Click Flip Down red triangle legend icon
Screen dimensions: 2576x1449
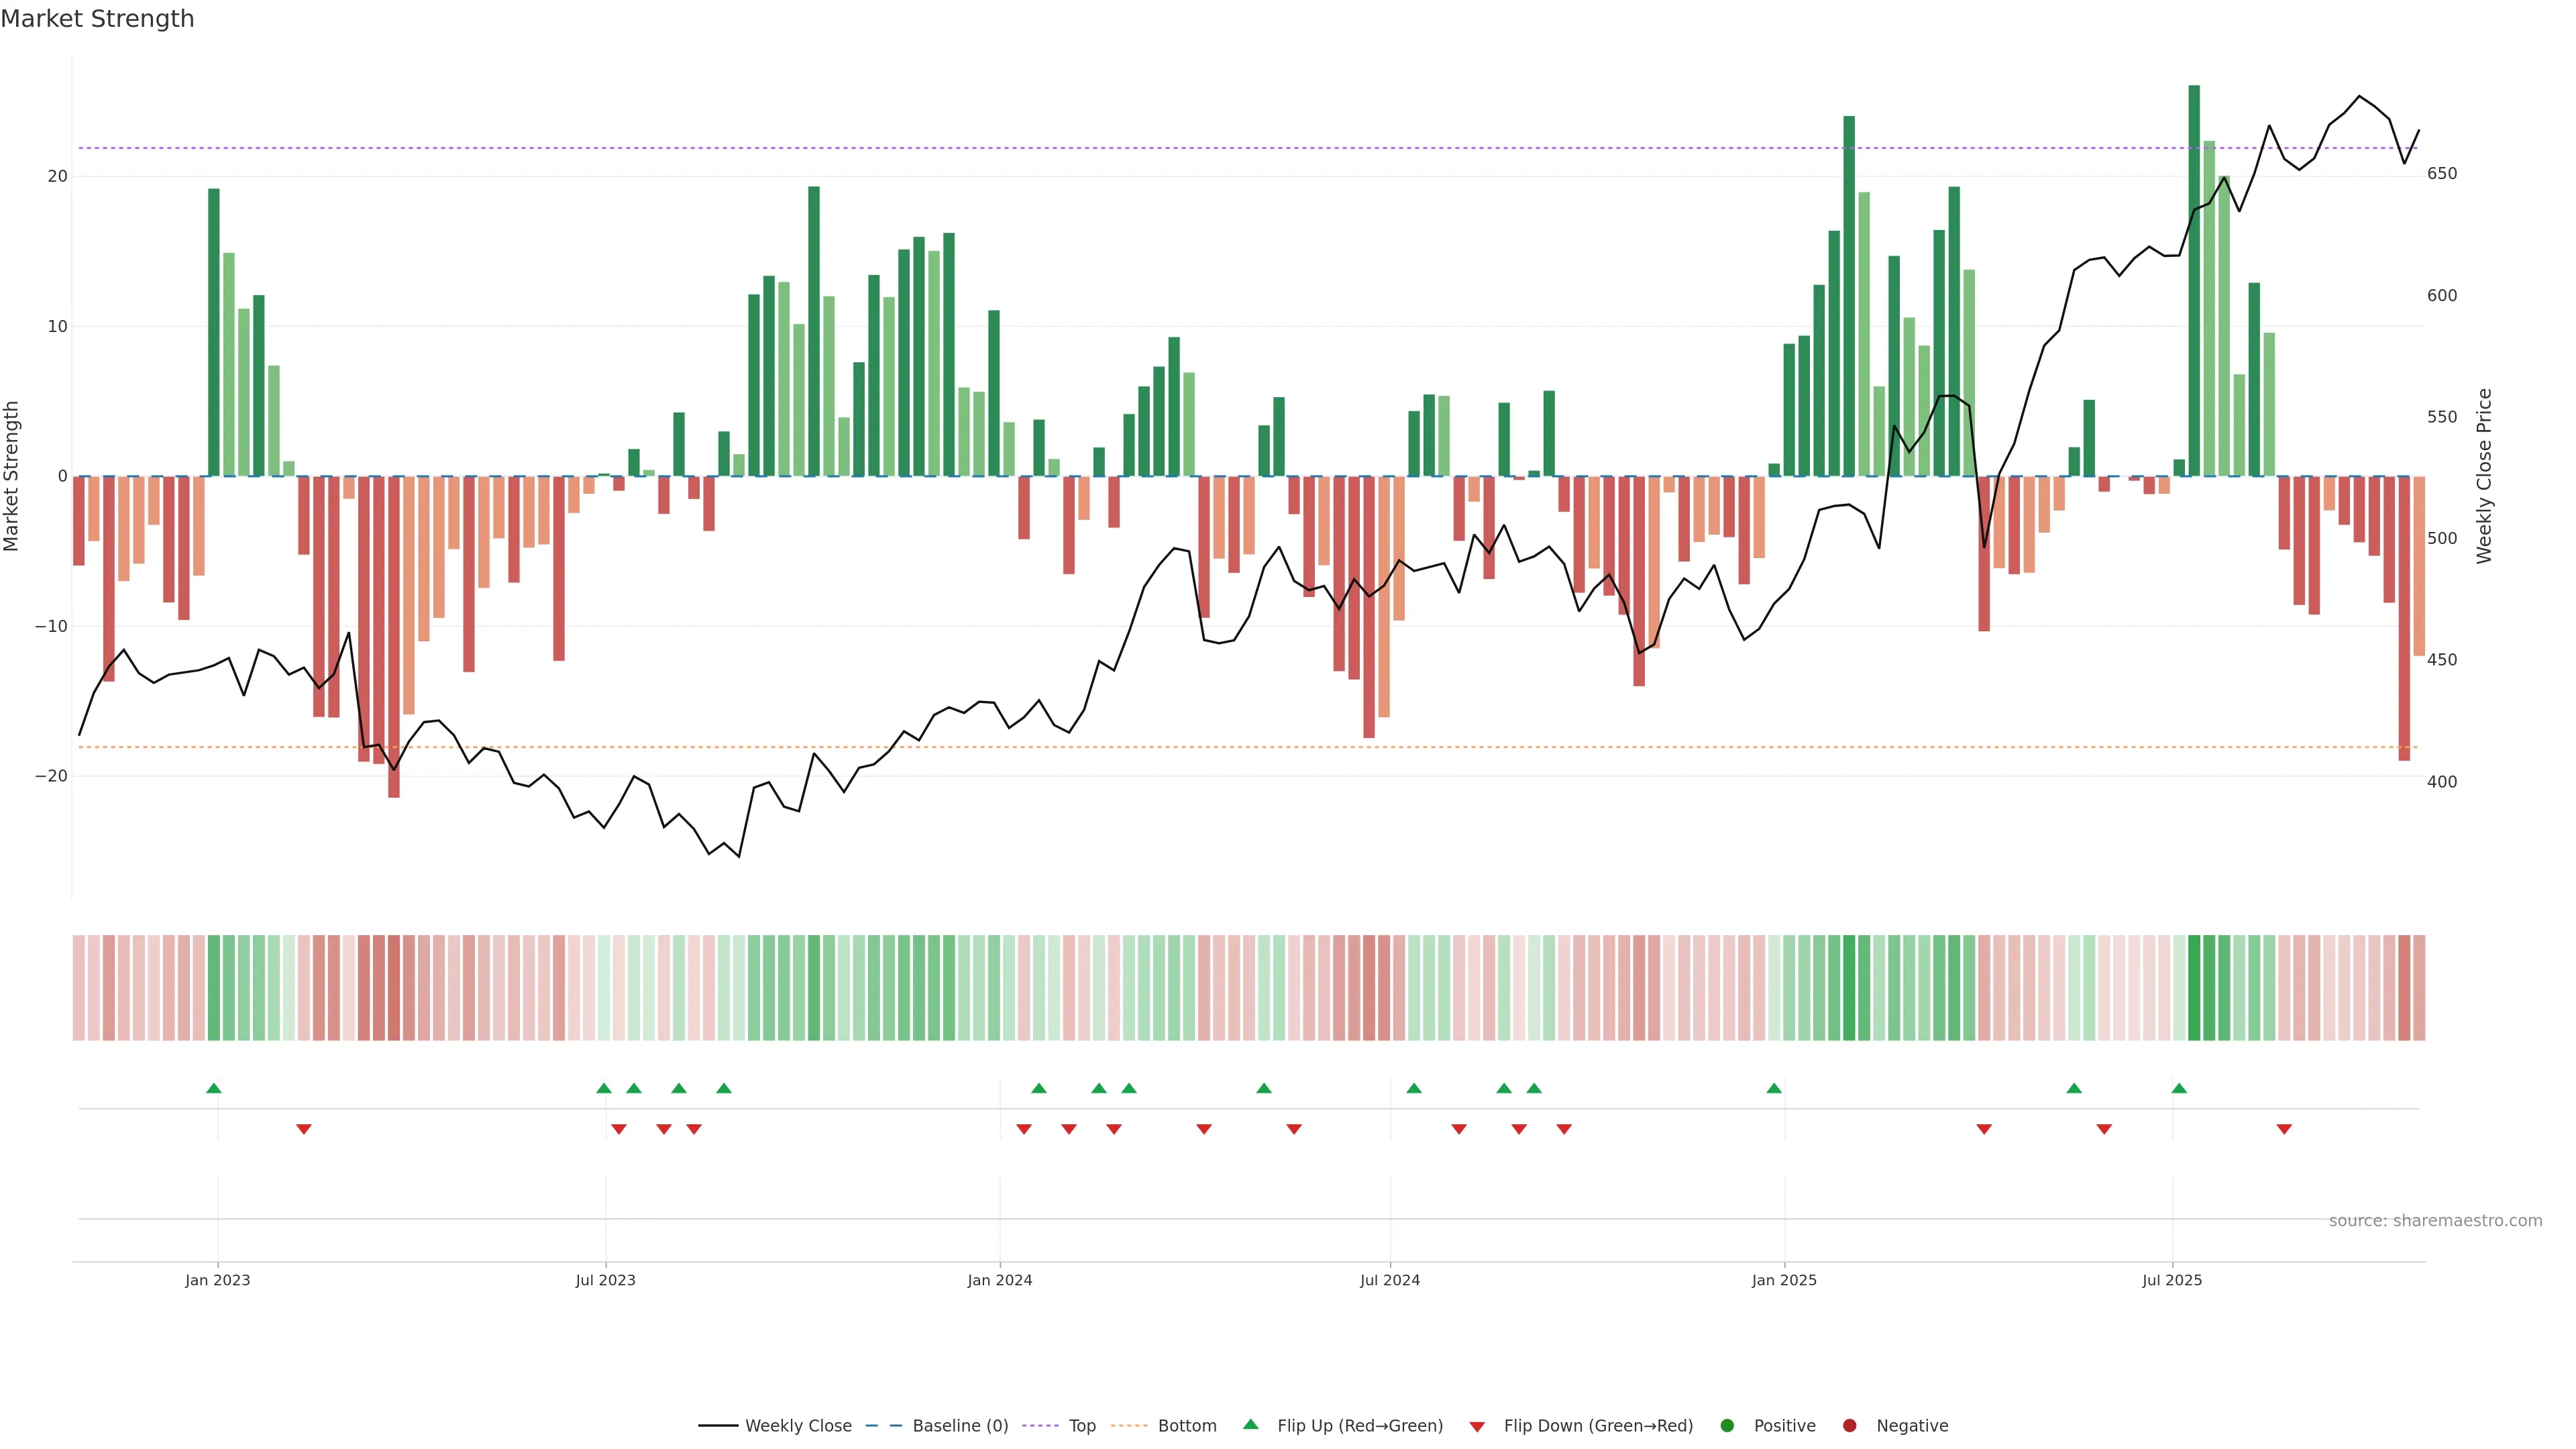pos(1477,1427)
